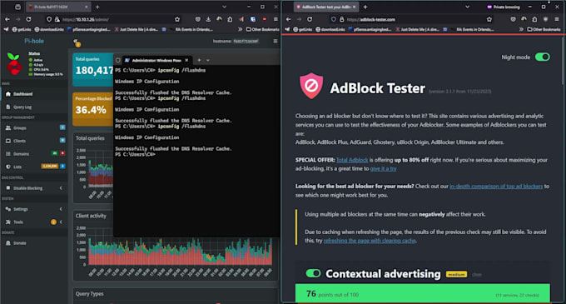This screenshot has width=566, height=304.
Task: Click scrollbar of the AdBlock Tester page
Action: tap(564, 62)
